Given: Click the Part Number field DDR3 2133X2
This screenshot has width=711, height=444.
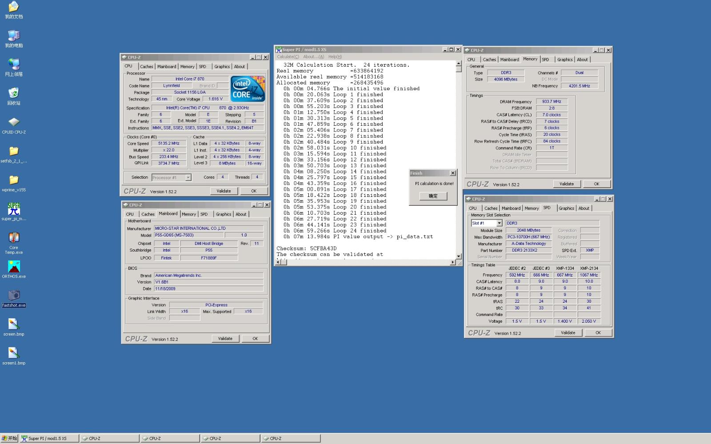Looking at the screenshot, I should [529, 250].
